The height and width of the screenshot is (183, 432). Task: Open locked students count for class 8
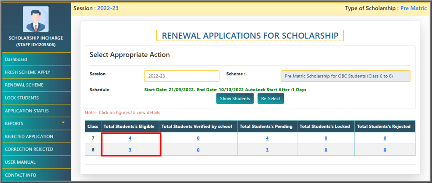coord(326,150)
